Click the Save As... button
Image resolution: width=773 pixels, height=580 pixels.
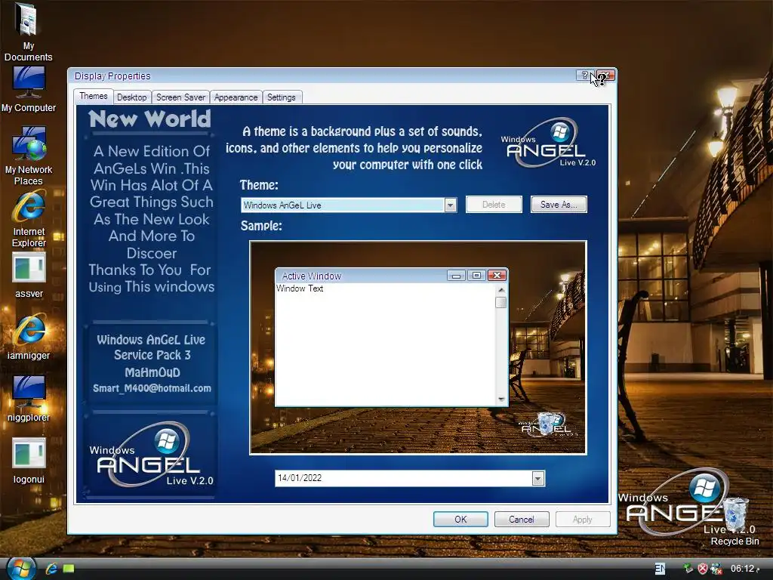tap(559, 204)
